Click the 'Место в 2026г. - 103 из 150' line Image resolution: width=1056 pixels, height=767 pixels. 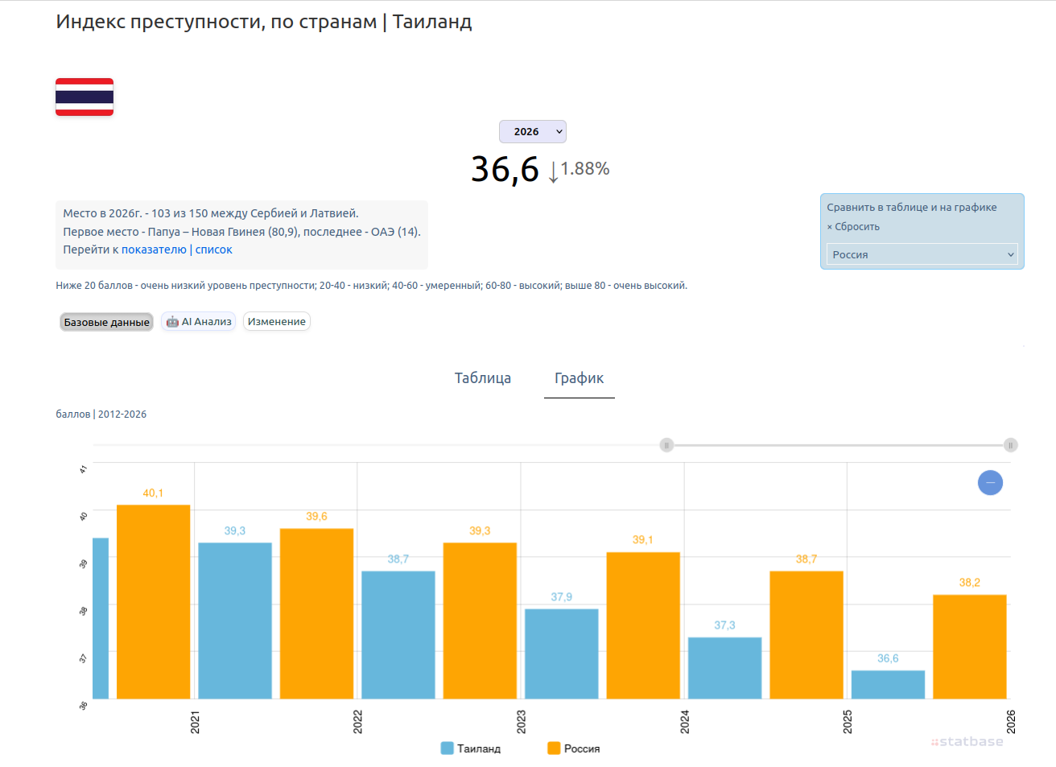(x=211, y=213)
